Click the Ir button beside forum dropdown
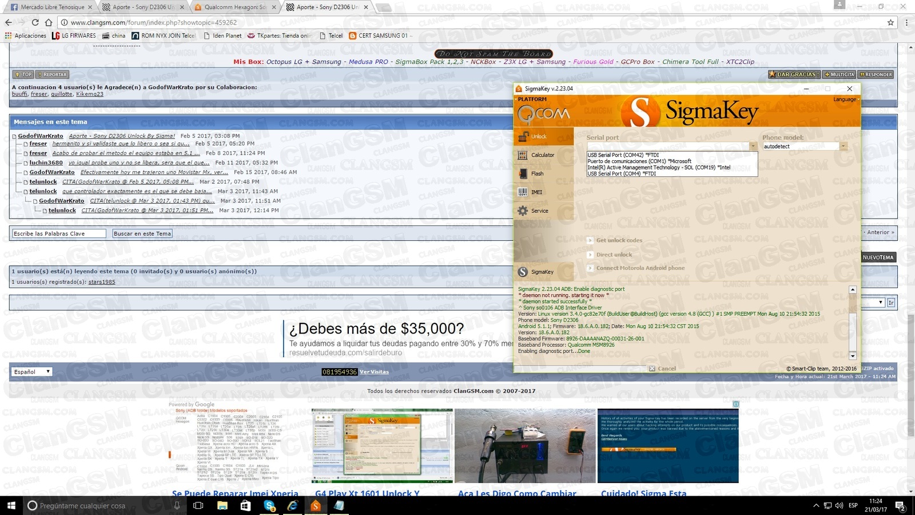Image resolution: width=915 pixels, height=515 pixels. pos(891,302)
